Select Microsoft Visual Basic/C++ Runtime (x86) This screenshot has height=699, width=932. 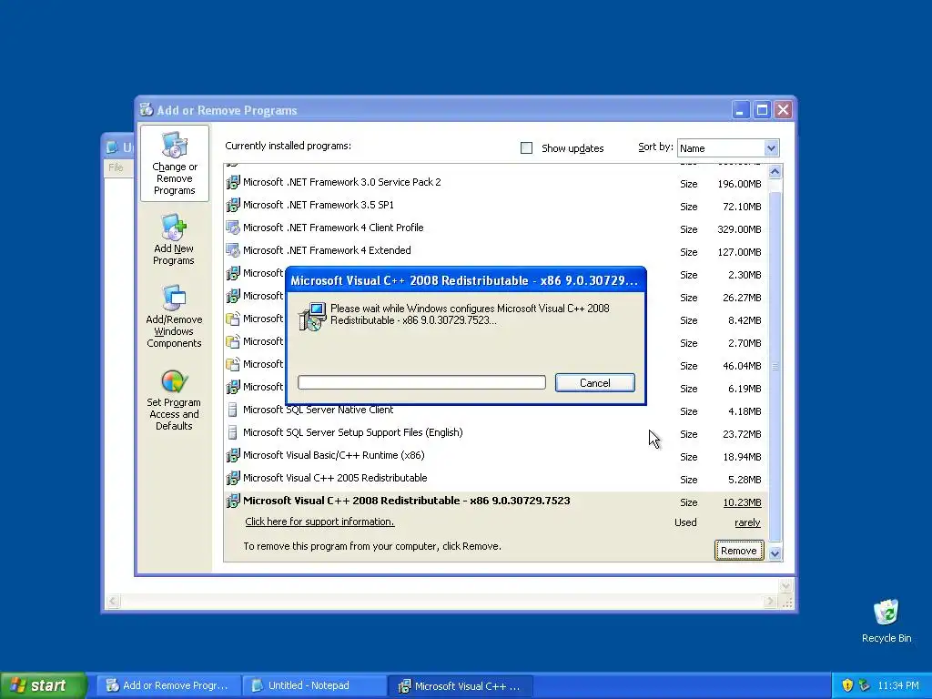(x=333, y=455)
